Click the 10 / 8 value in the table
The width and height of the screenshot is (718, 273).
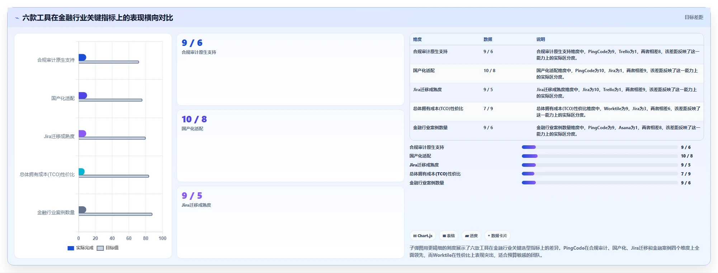pos(489,70)
